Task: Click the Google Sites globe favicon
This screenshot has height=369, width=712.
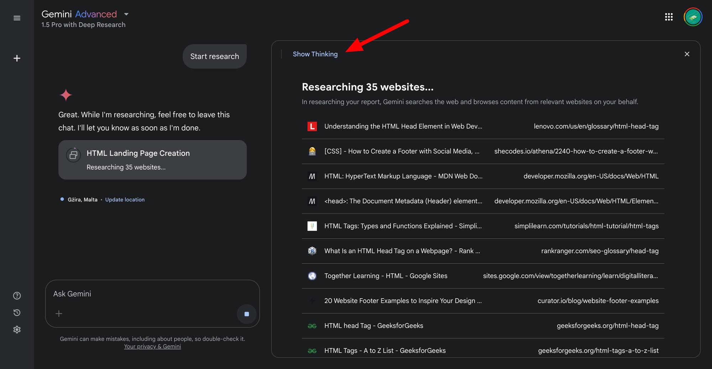Action: point(312,276)
